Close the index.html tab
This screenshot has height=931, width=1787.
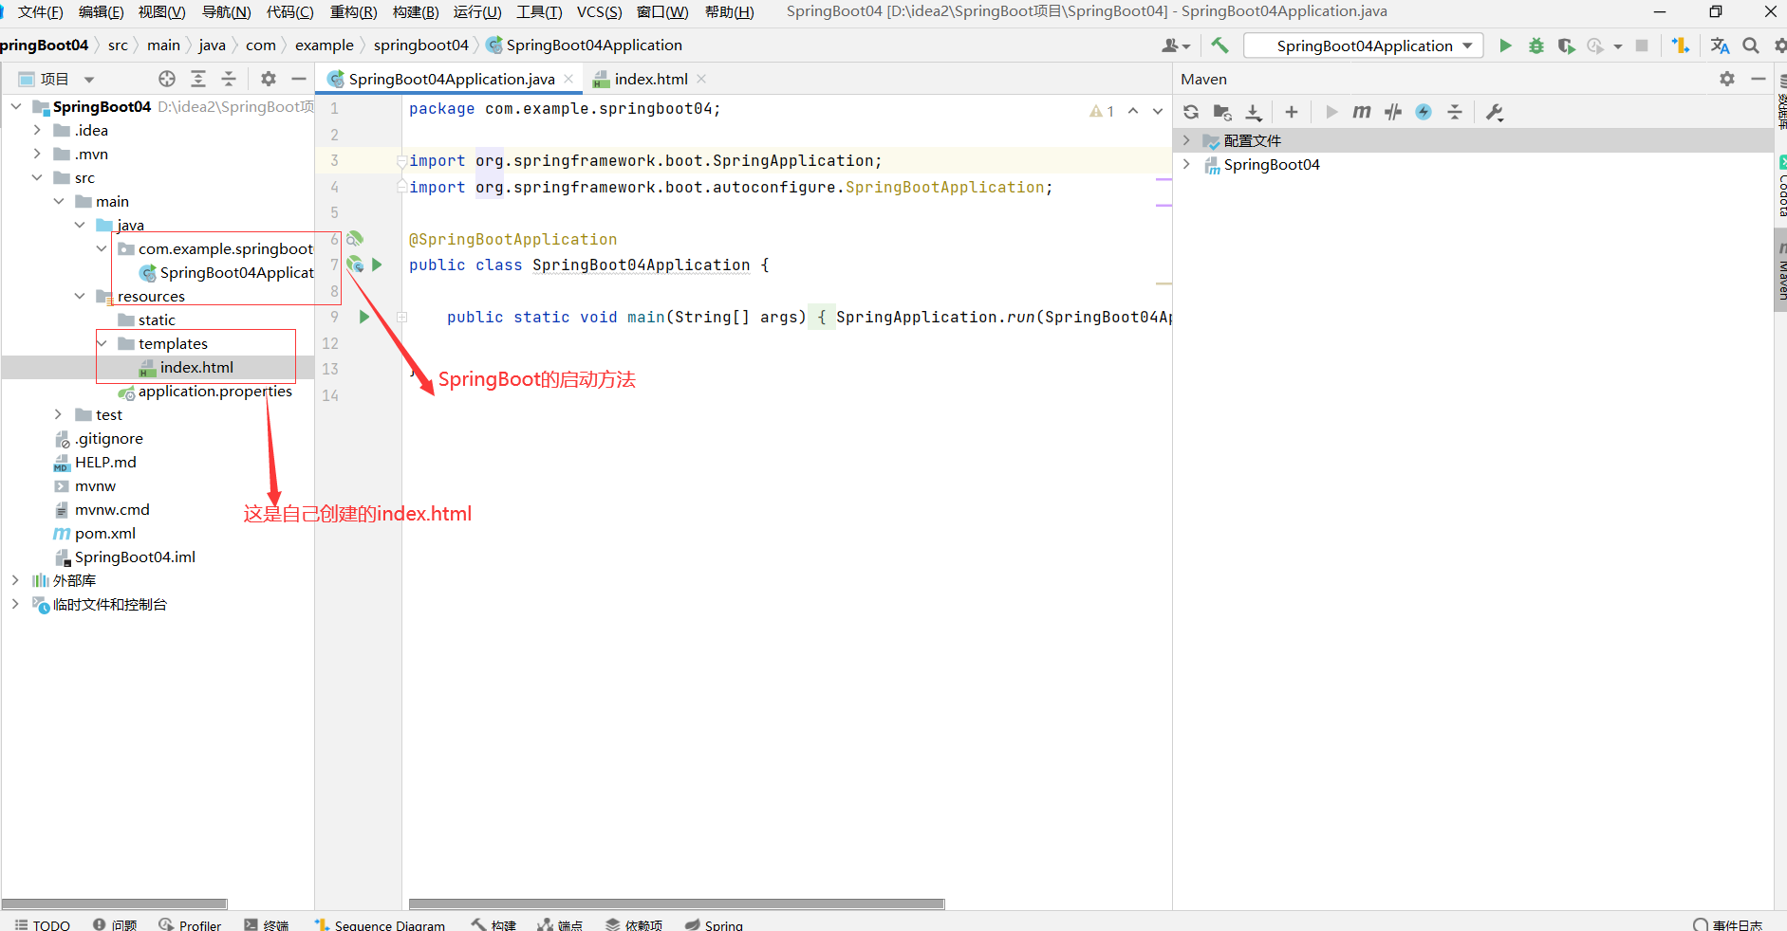point(701,79)
